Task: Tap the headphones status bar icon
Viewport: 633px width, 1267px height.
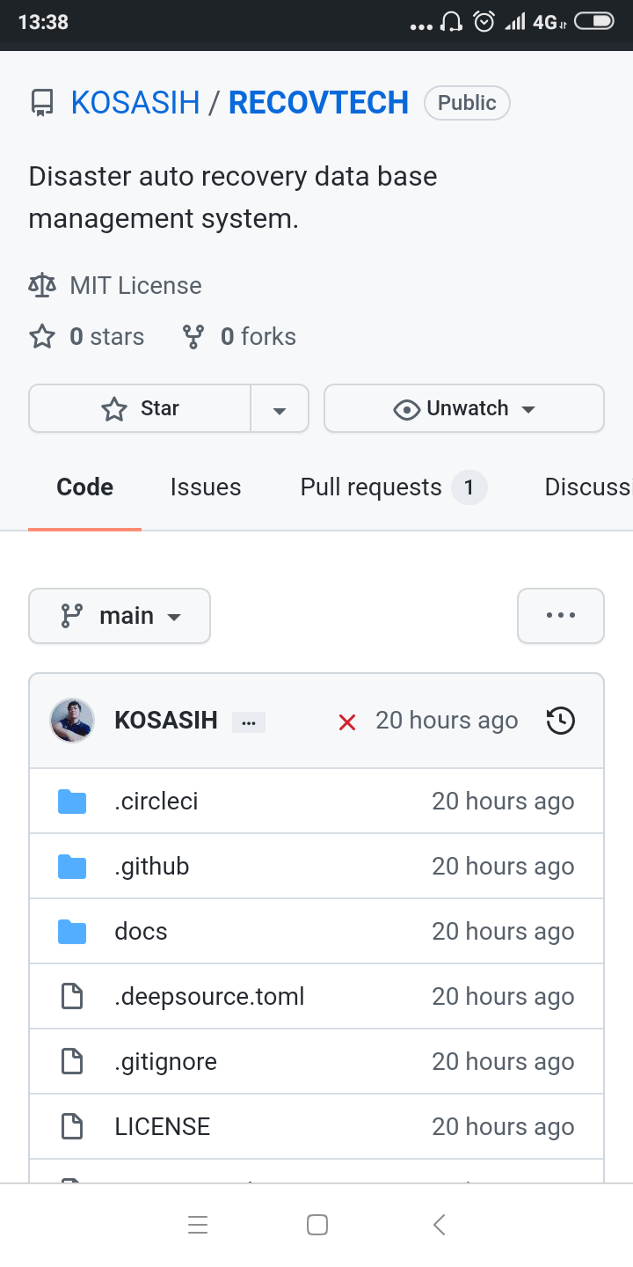Action: pos(451,21)
